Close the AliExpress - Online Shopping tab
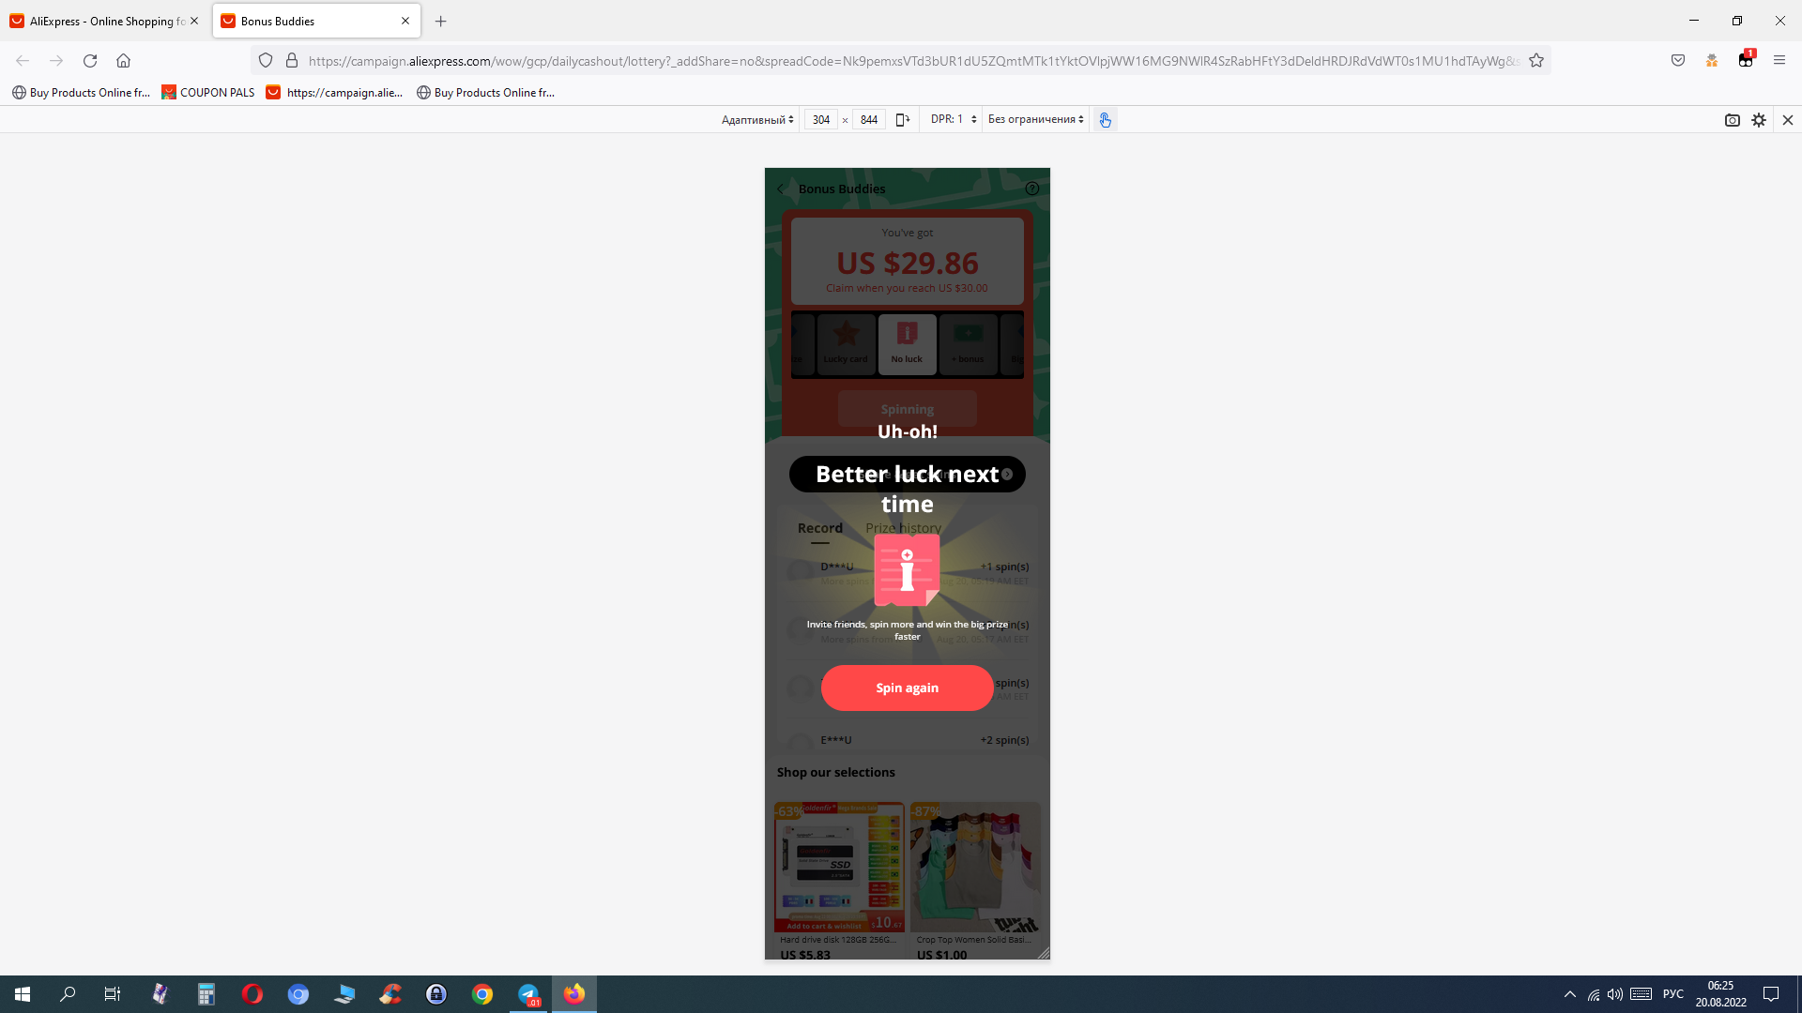 pyautogui.click(x=194, y=21)
